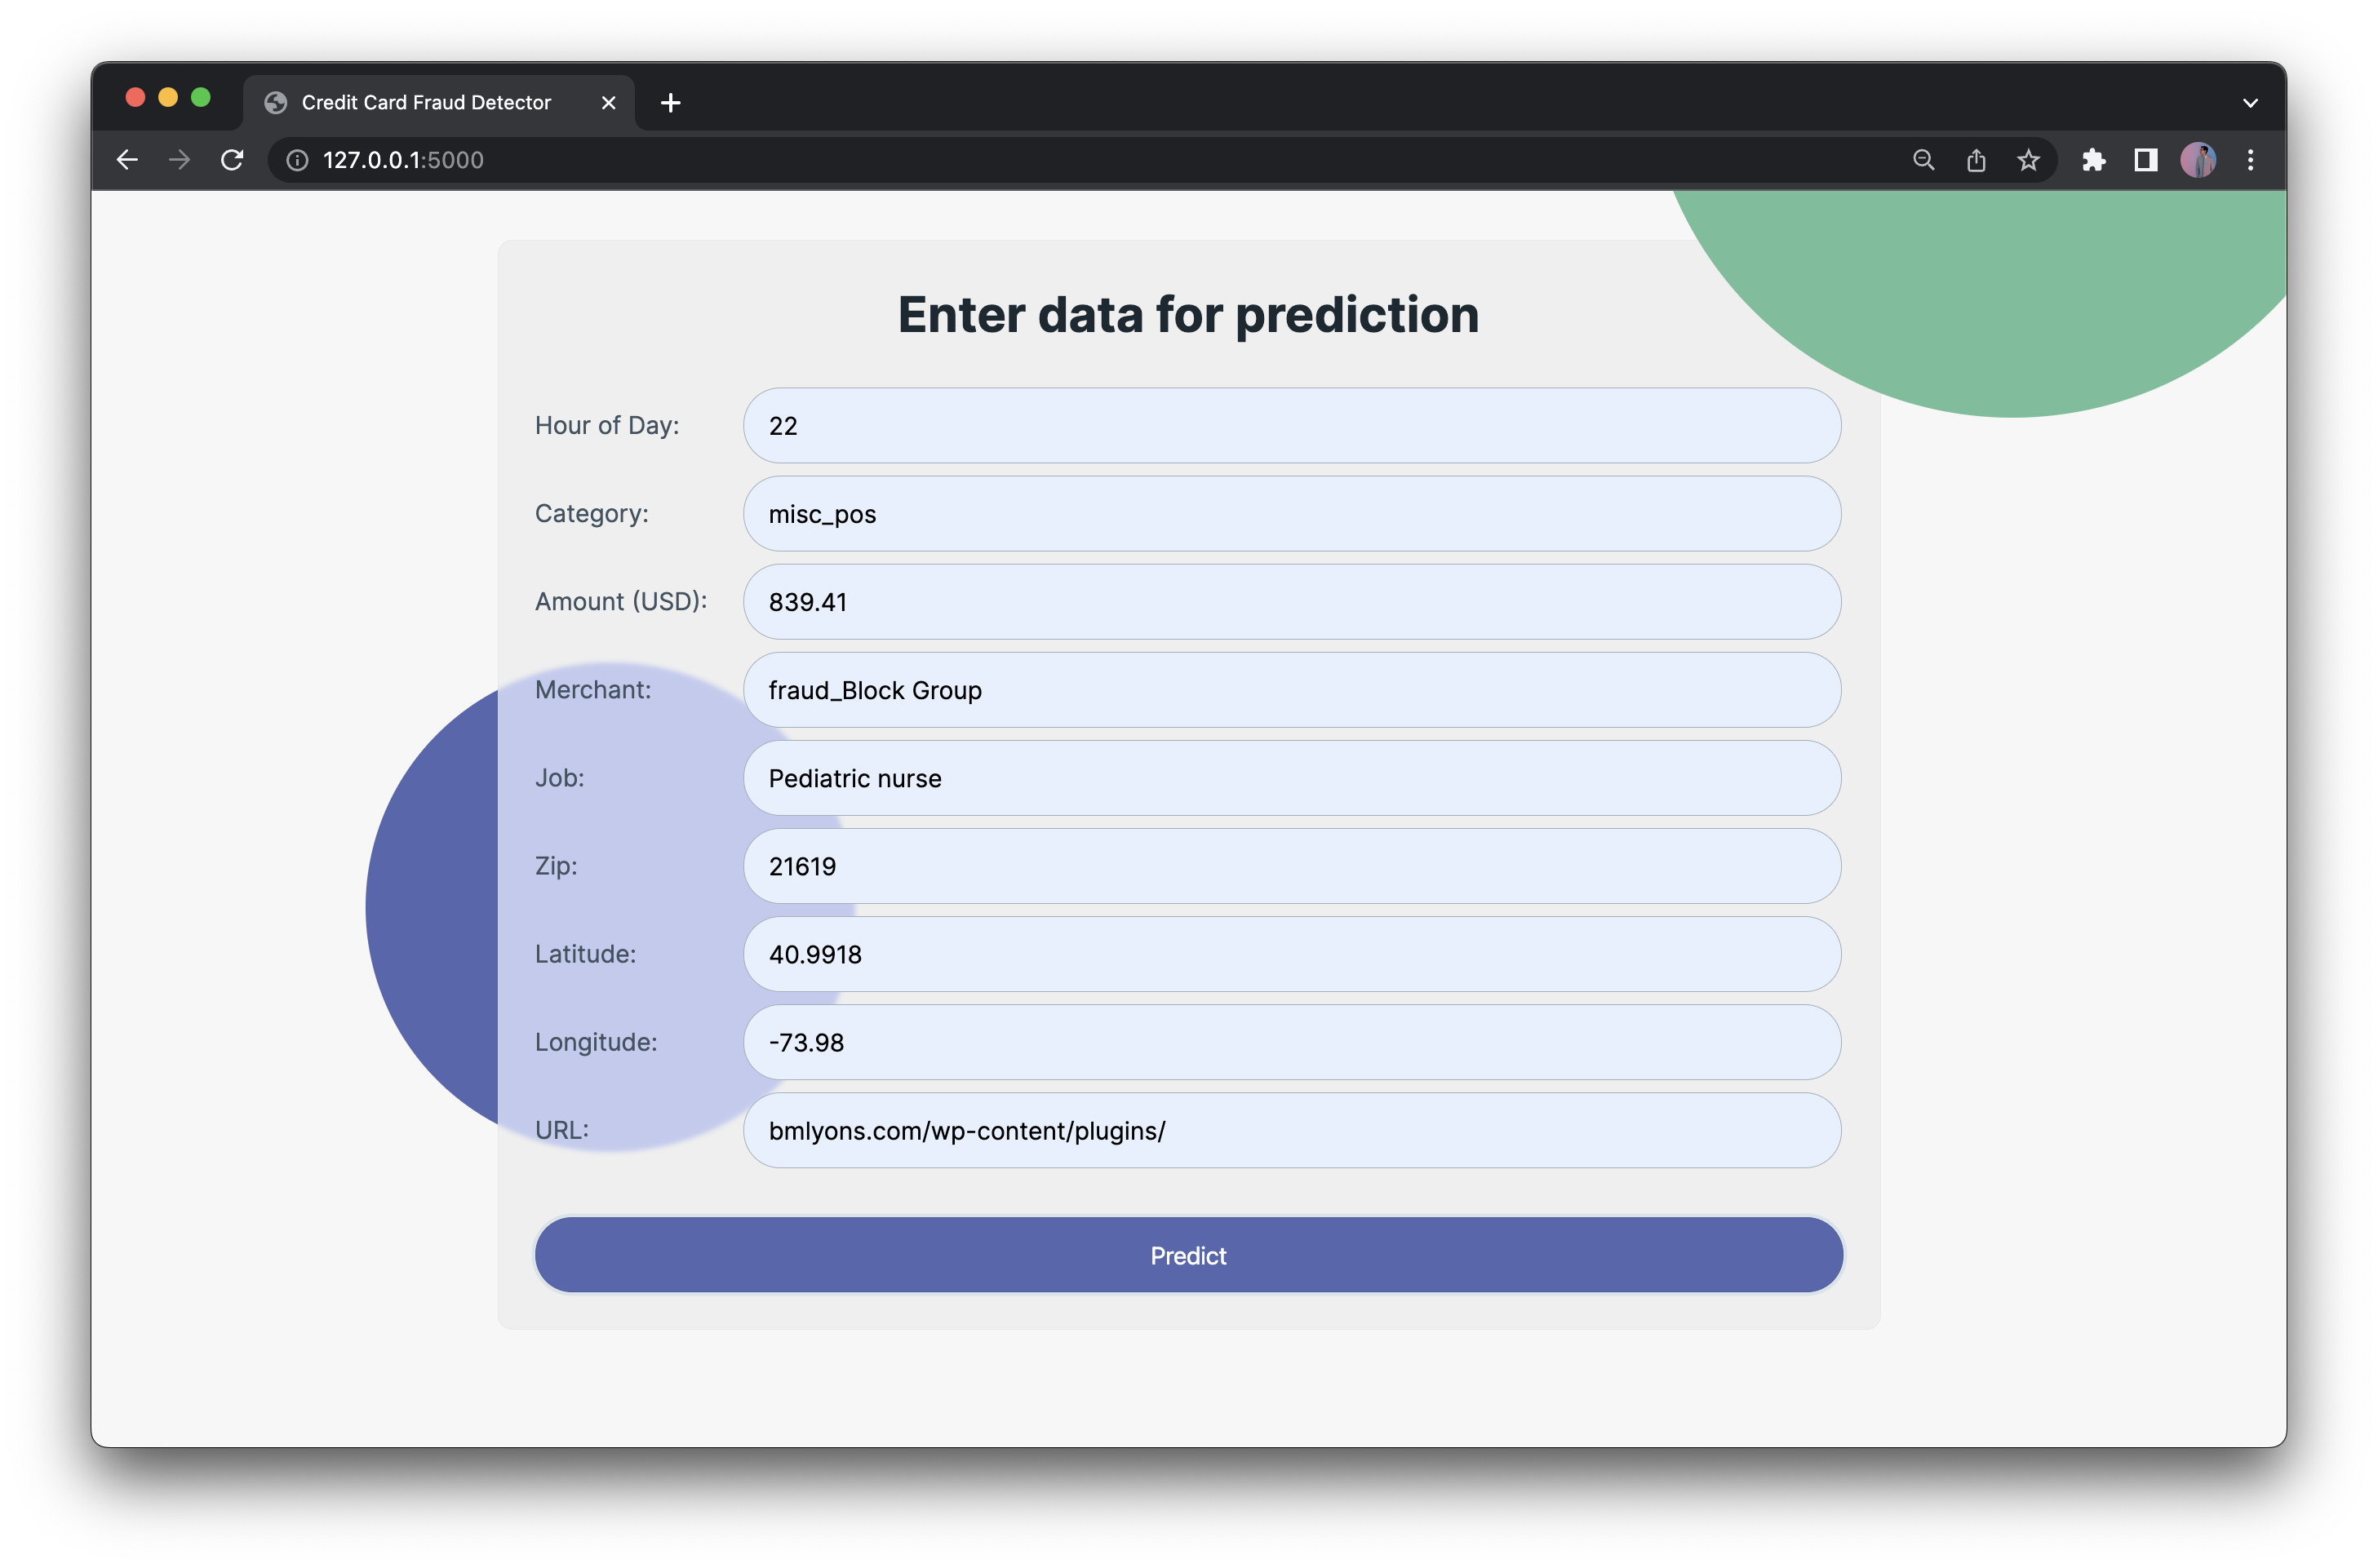The image size is (2378, 1568).
Task: Focus the Category field with misc_pos
Action: (x=1292, y=513)
